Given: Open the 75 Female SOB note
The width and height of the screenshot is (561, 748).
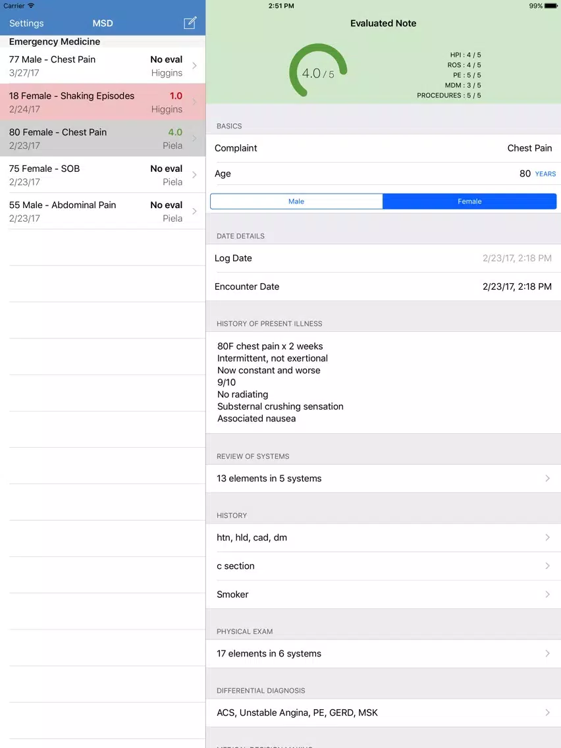Looking at the screenshot, I should (103, 174).
